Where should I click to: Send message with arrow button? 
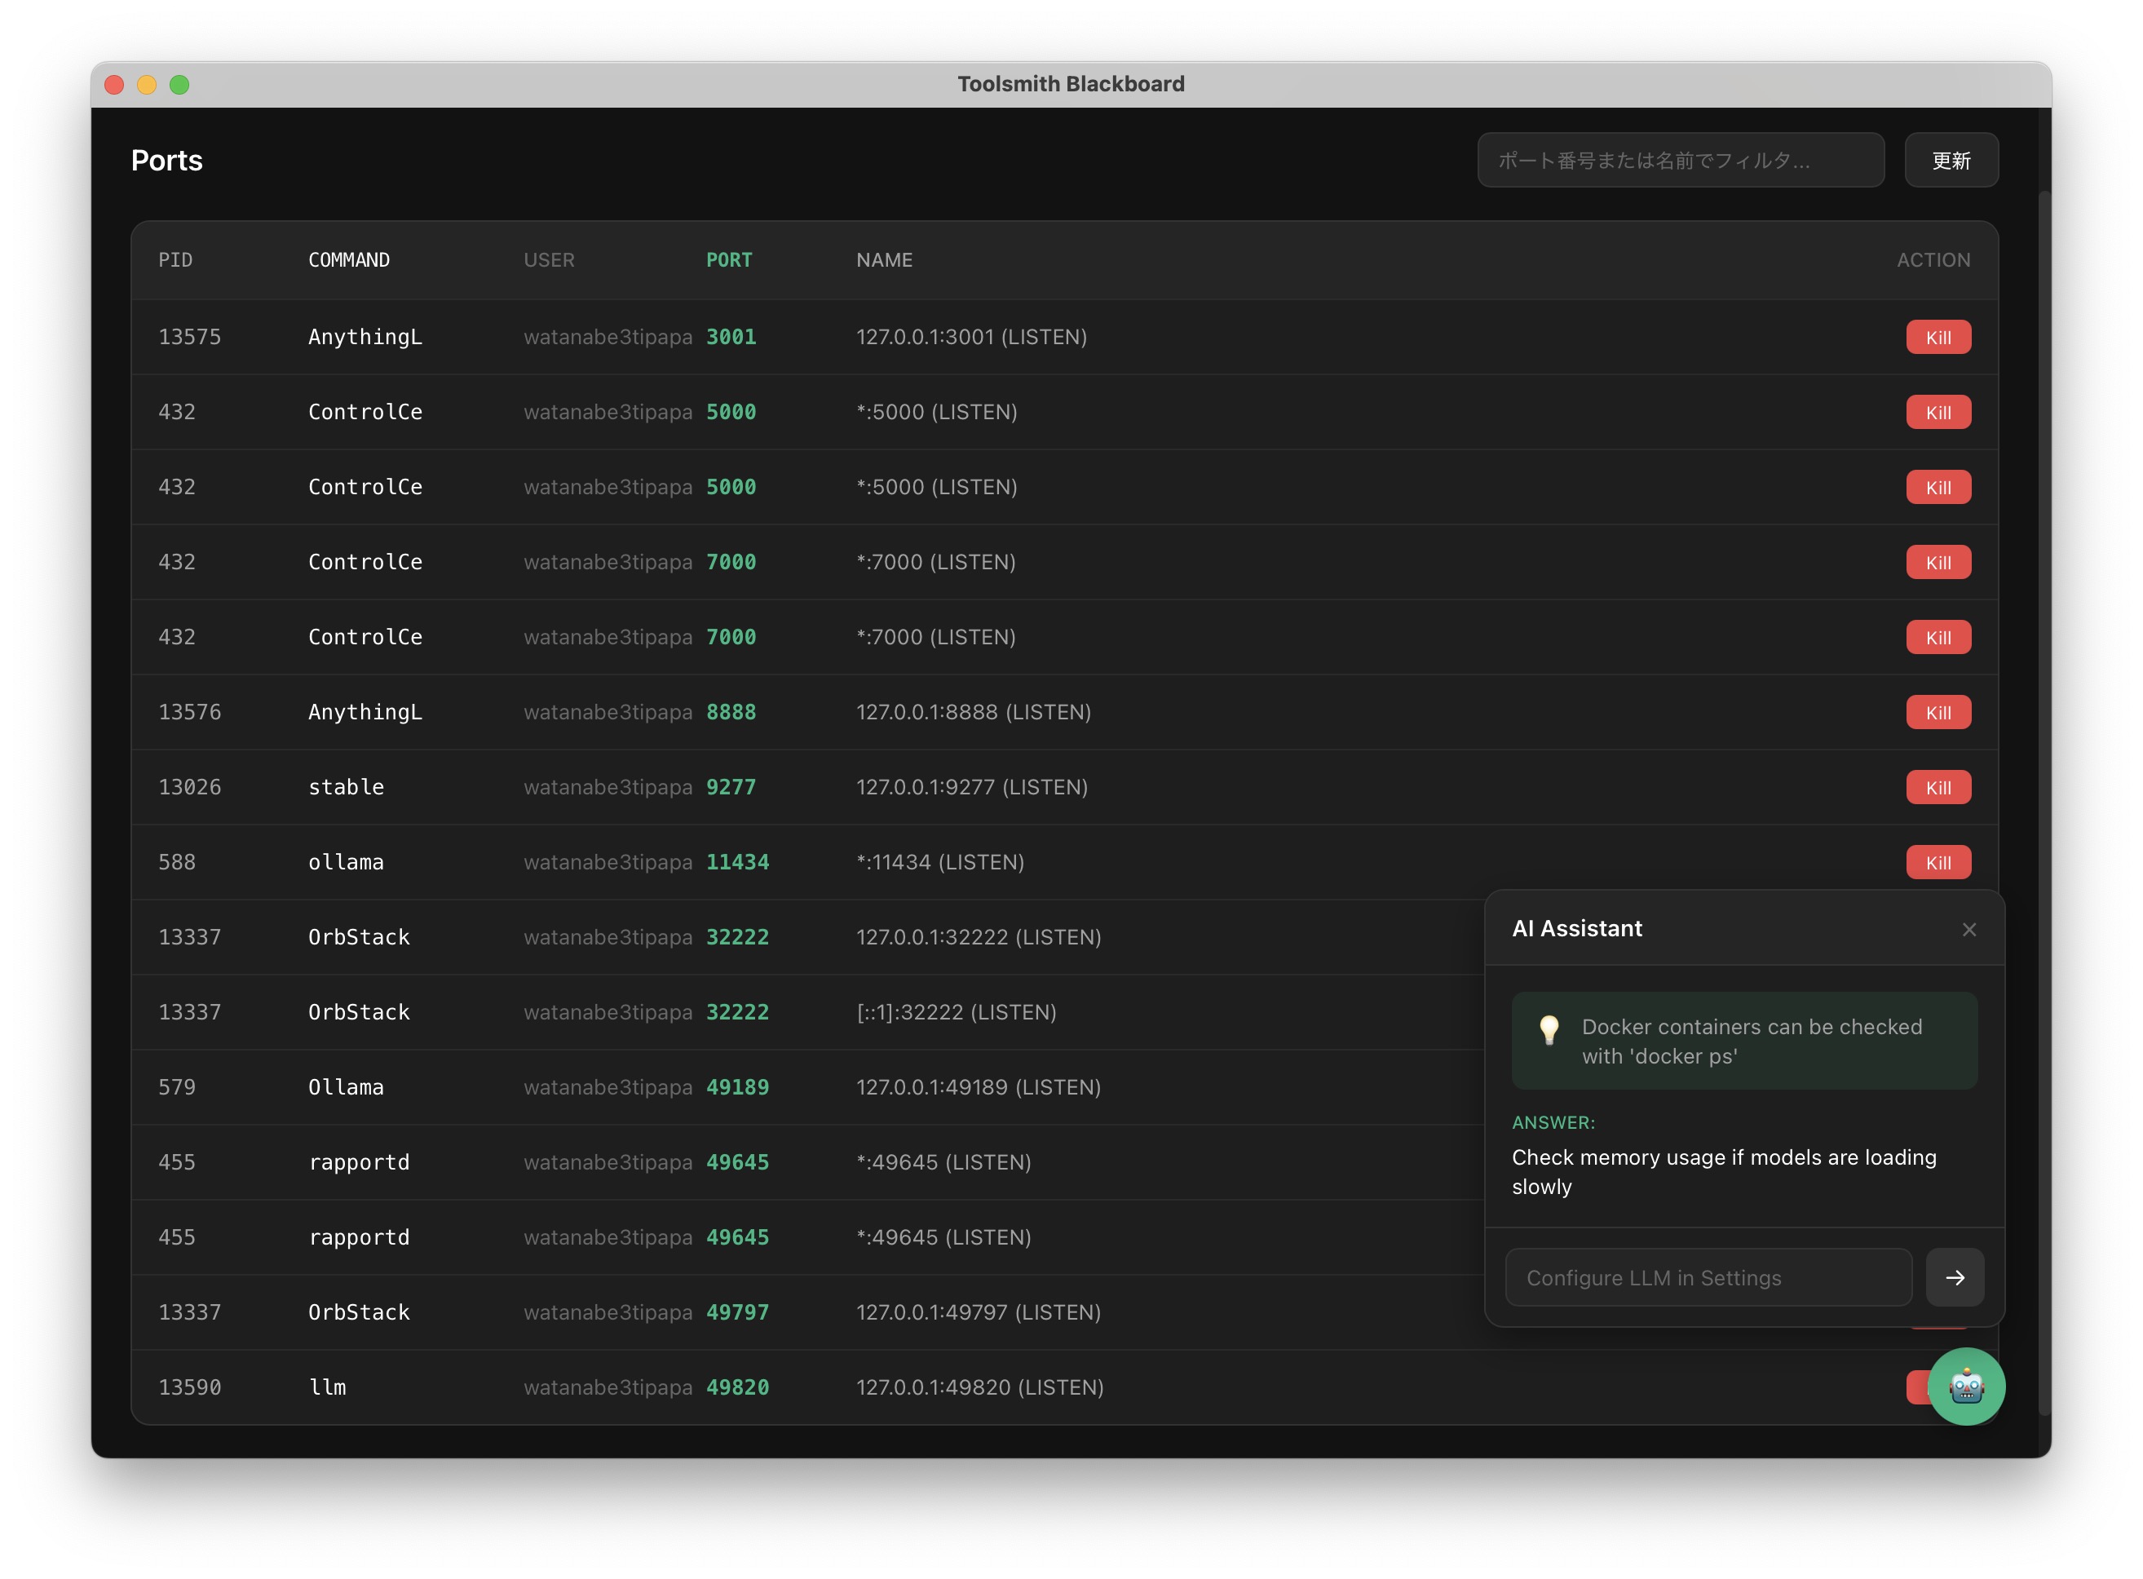pos(1954,1277)
